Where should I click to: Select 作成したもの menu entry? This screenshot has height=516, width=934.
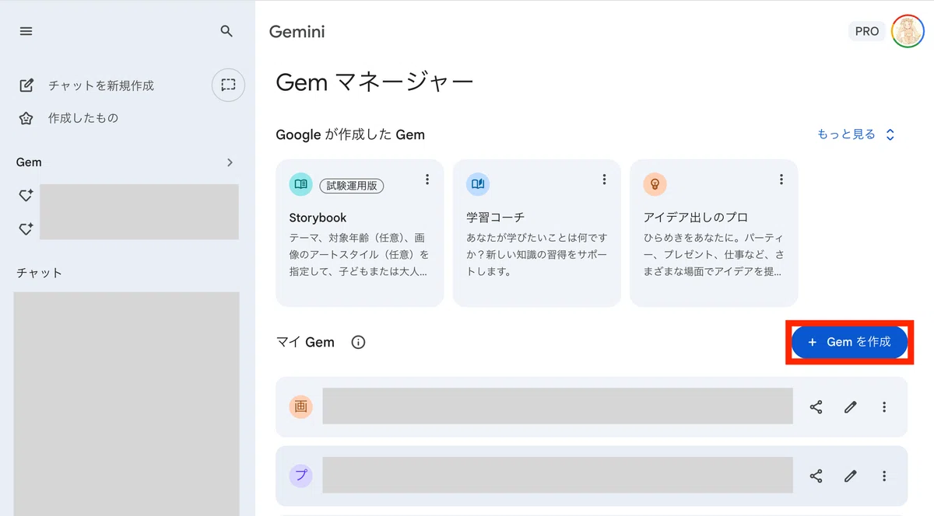(x=83, y=118)
